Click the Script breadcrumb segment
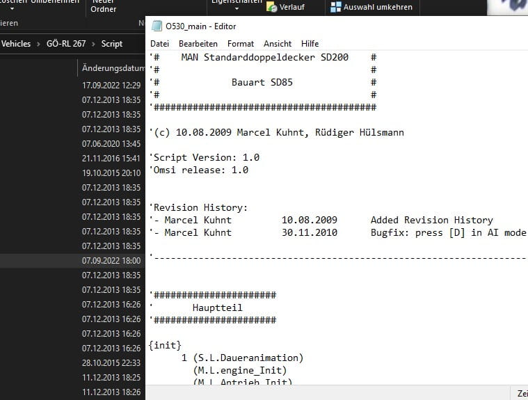The height and width of the screenshot is (400, 528). tap(112, 44)
